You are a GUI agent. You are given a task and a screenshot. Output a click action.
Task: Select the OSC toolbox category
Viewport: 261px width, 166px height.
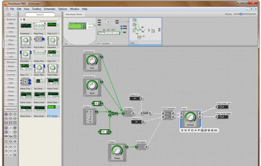[11, 32]
